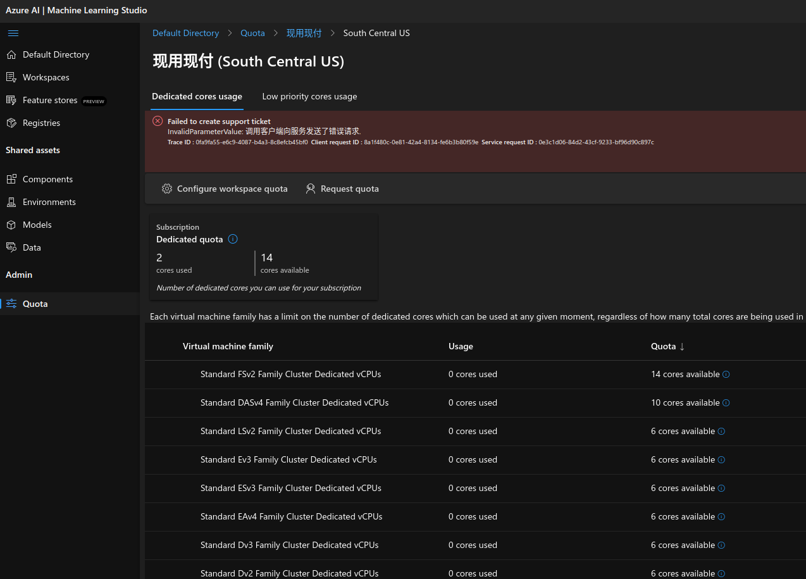806x579 pixels.
Task: Select Standard FSv2 Family Cluster row
Action: (x=475, y=375)
